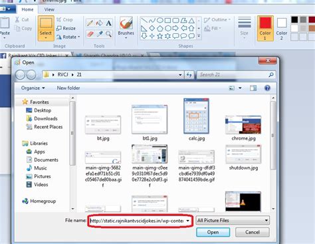
Task: Open the File name history dropdown arrow
Action: pyautogui.click(x=188, y=221)
